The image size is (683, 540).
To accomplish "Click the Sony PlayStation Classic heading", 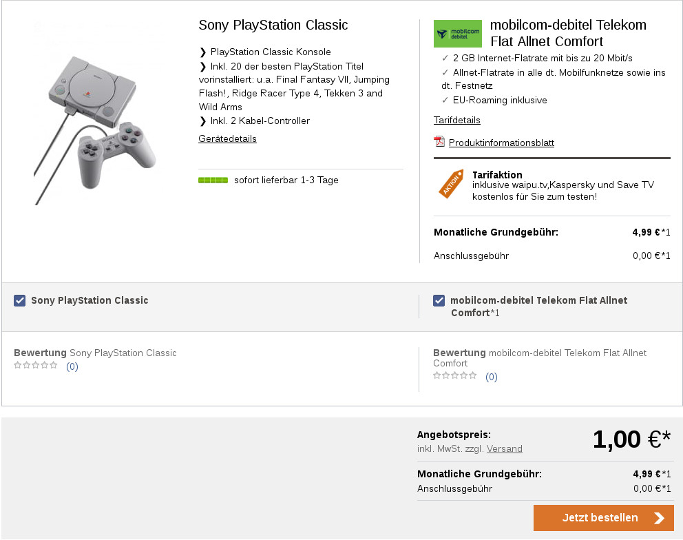I will point(273,25).
